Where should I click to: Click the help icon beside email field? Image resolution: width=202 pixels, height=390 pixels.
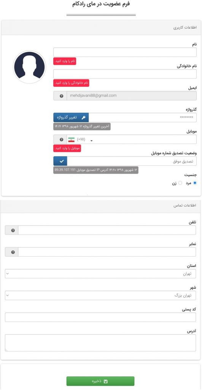pos(62,96)
